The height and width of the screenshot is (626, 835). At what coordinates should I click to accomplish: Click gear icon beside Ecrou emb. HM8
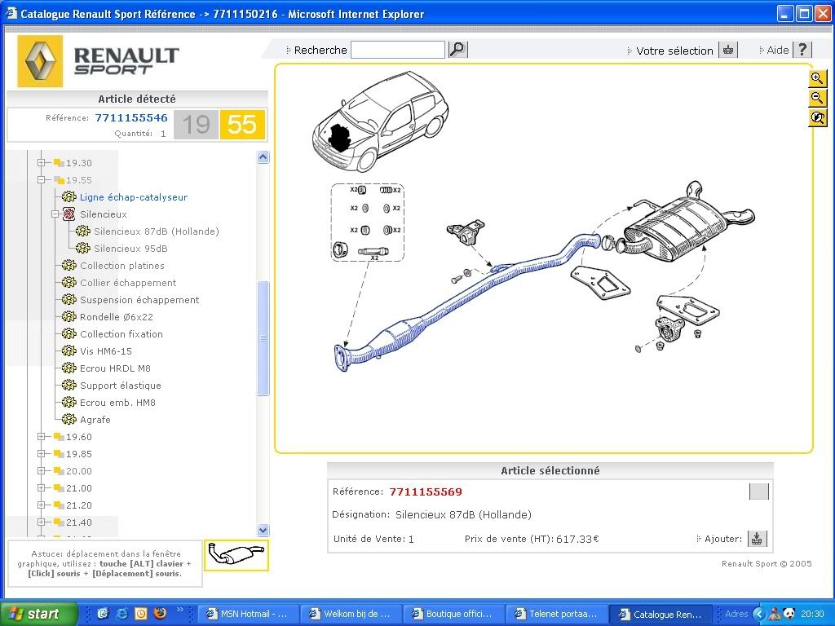[68, 402]
